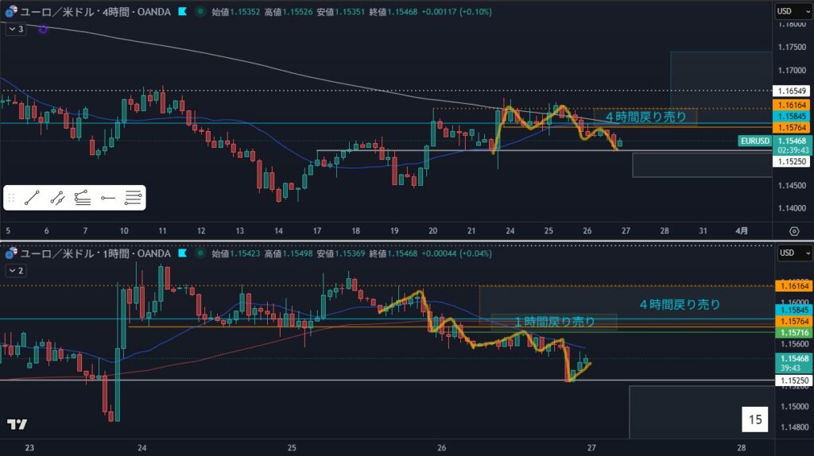Click the 4時間戻り売り text annotation on upper chart
The image size is (814, 456).
[645, 117]
